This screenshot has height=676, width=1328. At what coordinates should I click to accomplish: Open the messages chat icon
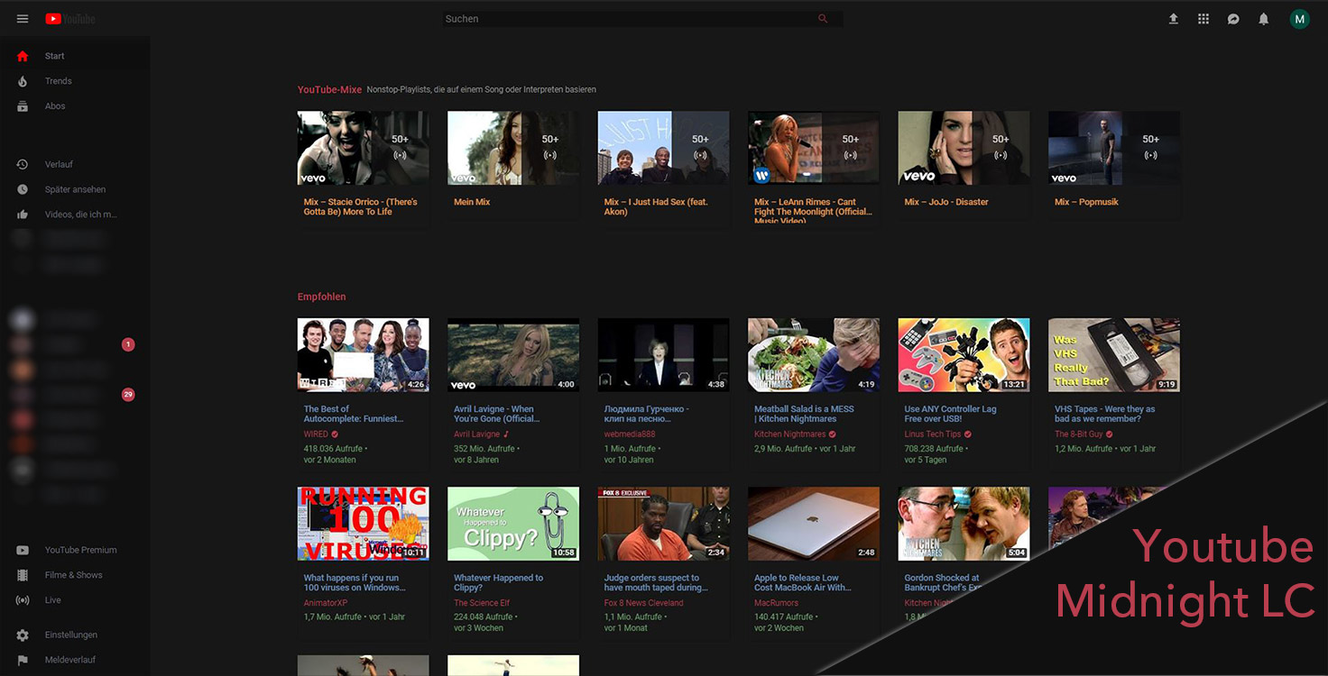coord(1233,19)
